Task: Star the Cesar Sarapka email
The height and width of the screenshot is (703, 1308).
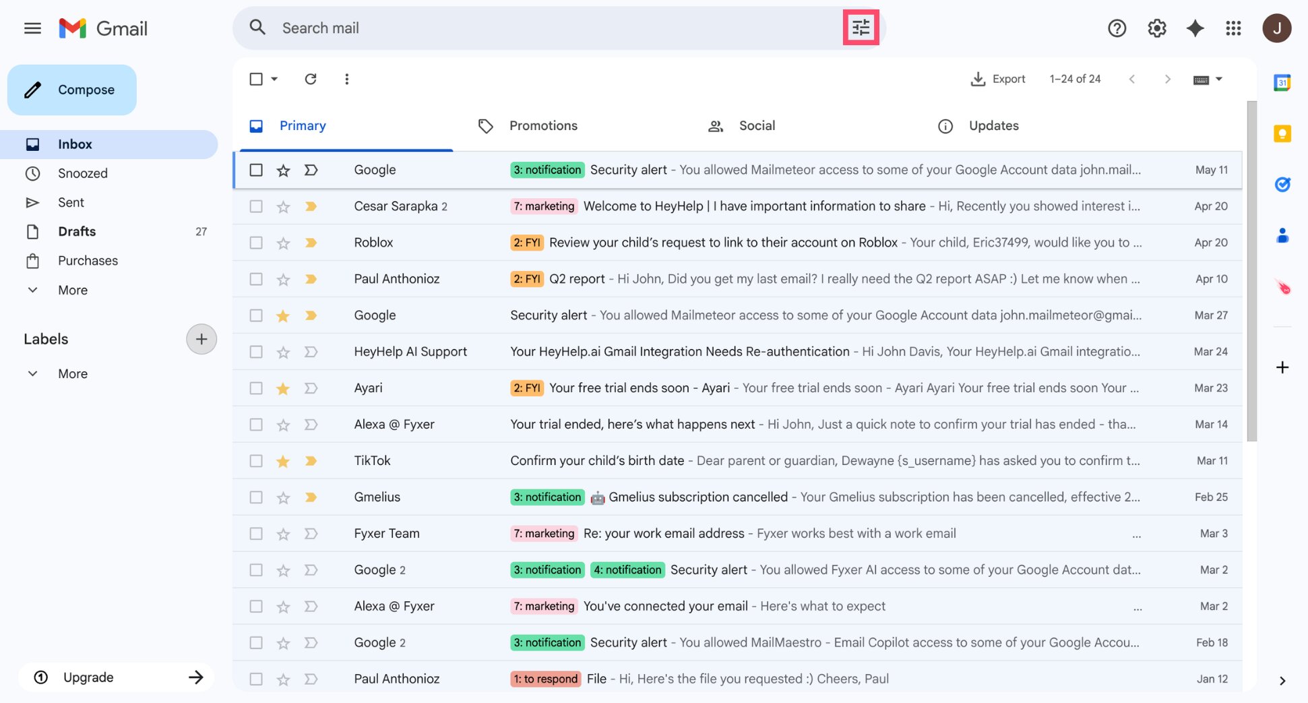Action: click(283, 207)
